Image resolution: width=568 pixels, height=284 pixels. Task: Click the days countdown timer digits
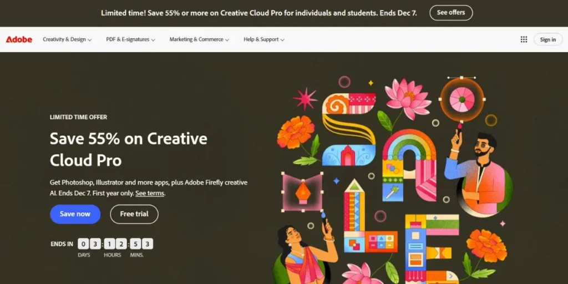89,244
